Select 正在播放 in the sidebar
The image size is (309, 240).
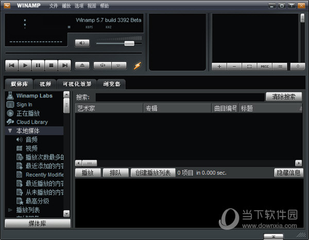[x=28, y=113]
